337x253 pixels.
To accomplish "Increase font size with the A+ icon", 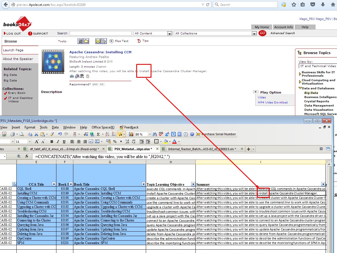I will (x=37, y=141).
